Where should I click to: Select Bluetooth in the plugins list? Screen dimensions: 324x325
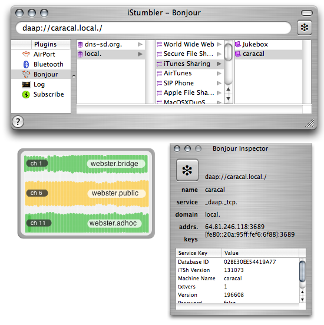pyautogui.click(x=41, y=64)
